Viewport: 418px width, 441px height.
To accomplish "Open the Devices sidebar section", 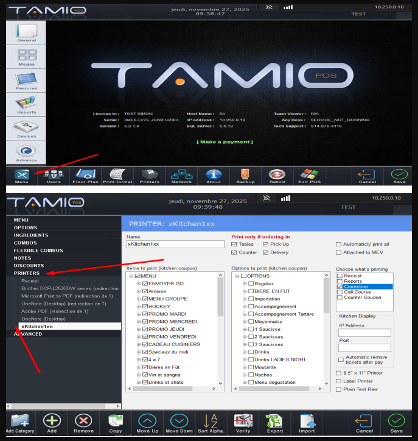I will 26,128.
